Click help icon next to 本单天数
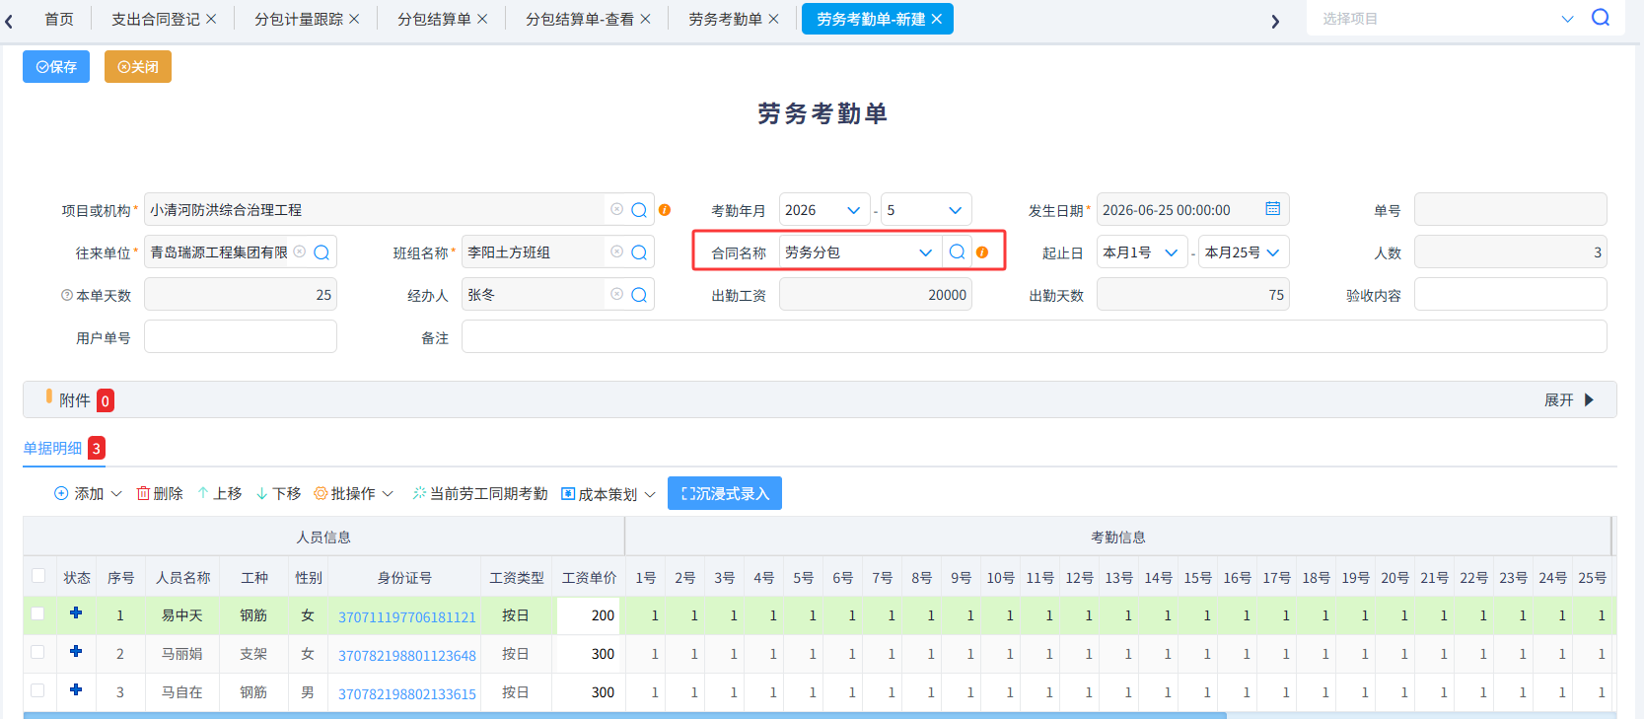This screenshot has height=719, width=1644. tap(67, 295)
